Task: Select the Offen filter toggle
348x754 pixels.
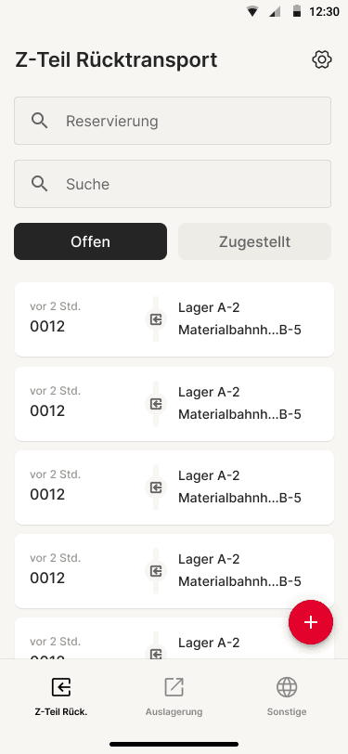Action: tap(90, 241)
